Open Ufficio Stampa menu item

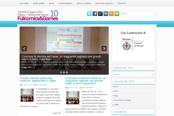coord(84,3)
